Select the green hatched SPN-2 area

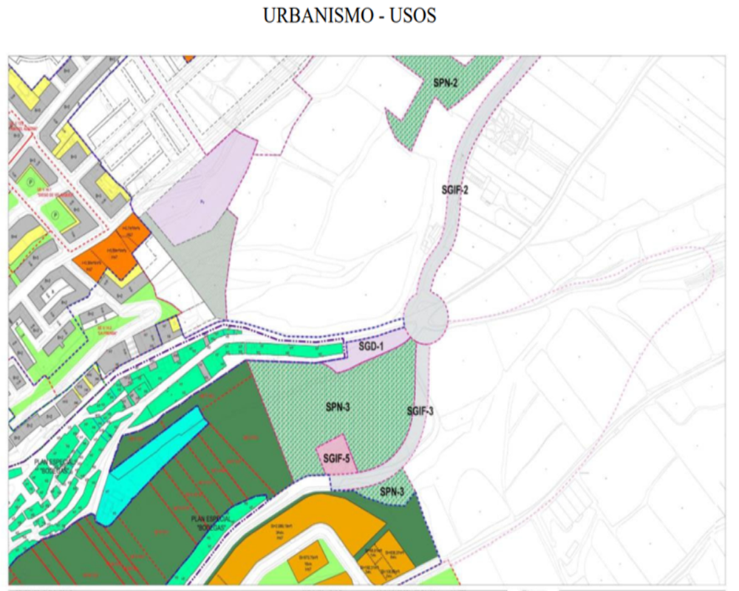point(421,111)
